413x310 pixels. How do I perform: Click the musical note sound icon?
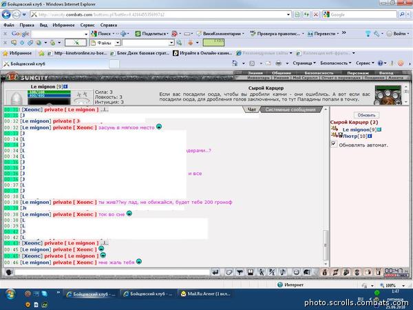point(283,272)
